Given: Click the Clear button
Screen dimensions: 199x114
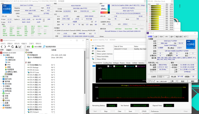Looking at the screenshot, I should (120, 111).
